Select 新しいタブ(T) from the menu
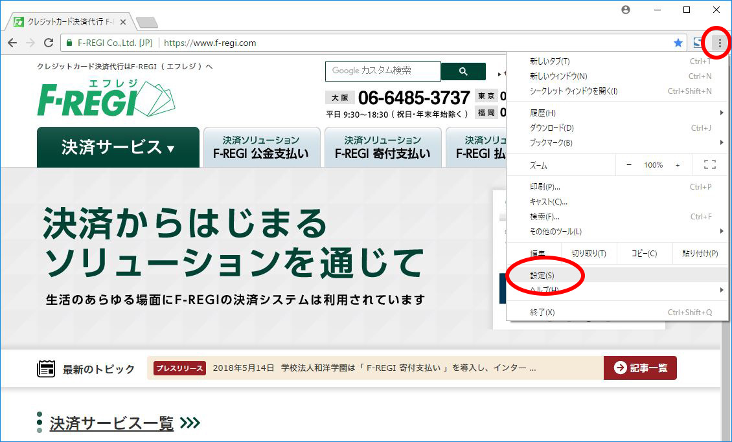The height and width of the screenshot is (442, 732). [617, 61]
